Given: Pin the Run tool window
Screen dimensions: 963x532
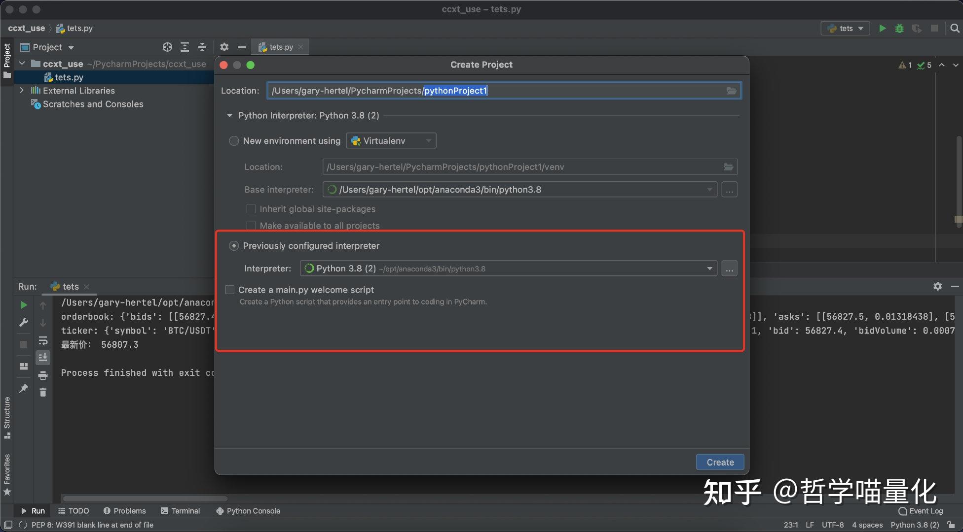Looking at the screenshot, I should [x=23, y=389].
